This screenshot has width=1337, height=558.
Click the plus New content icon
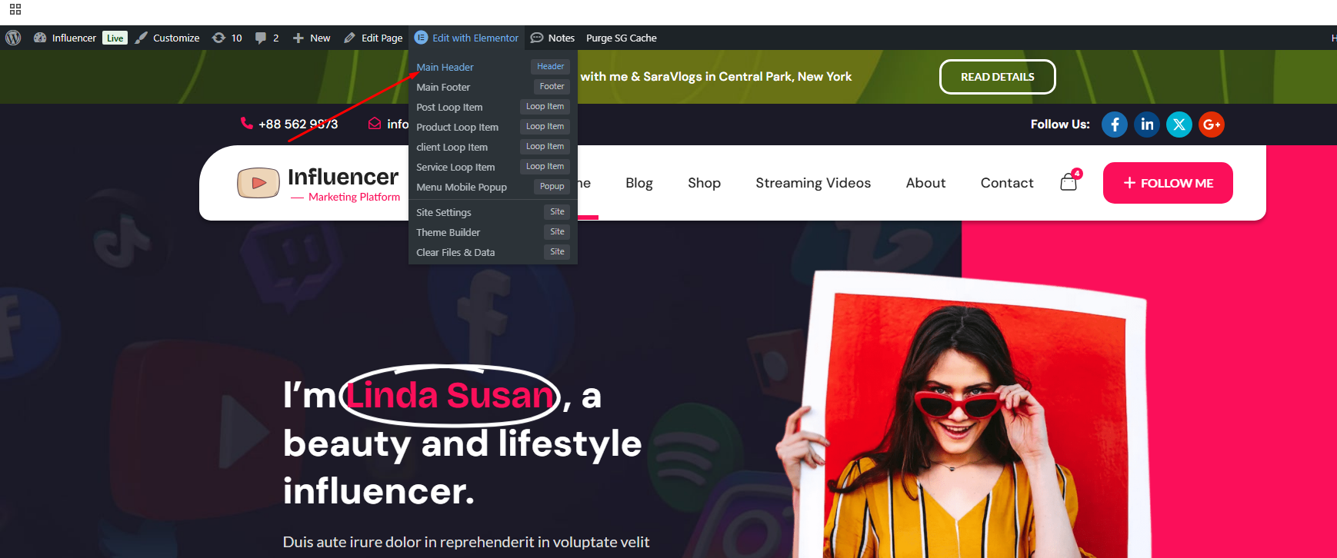(298, 38)
